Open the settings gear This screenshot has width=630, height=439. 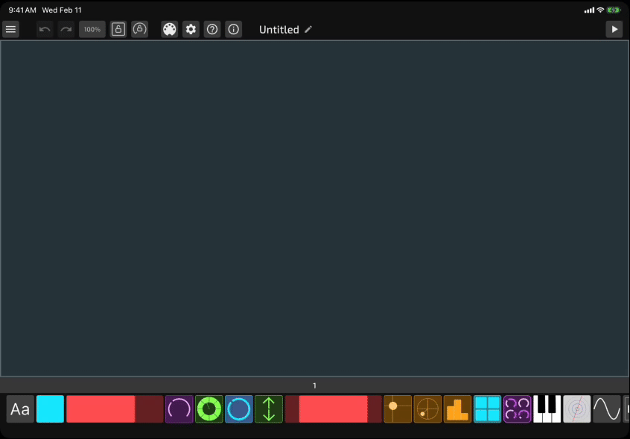click(x=191, y=29)
